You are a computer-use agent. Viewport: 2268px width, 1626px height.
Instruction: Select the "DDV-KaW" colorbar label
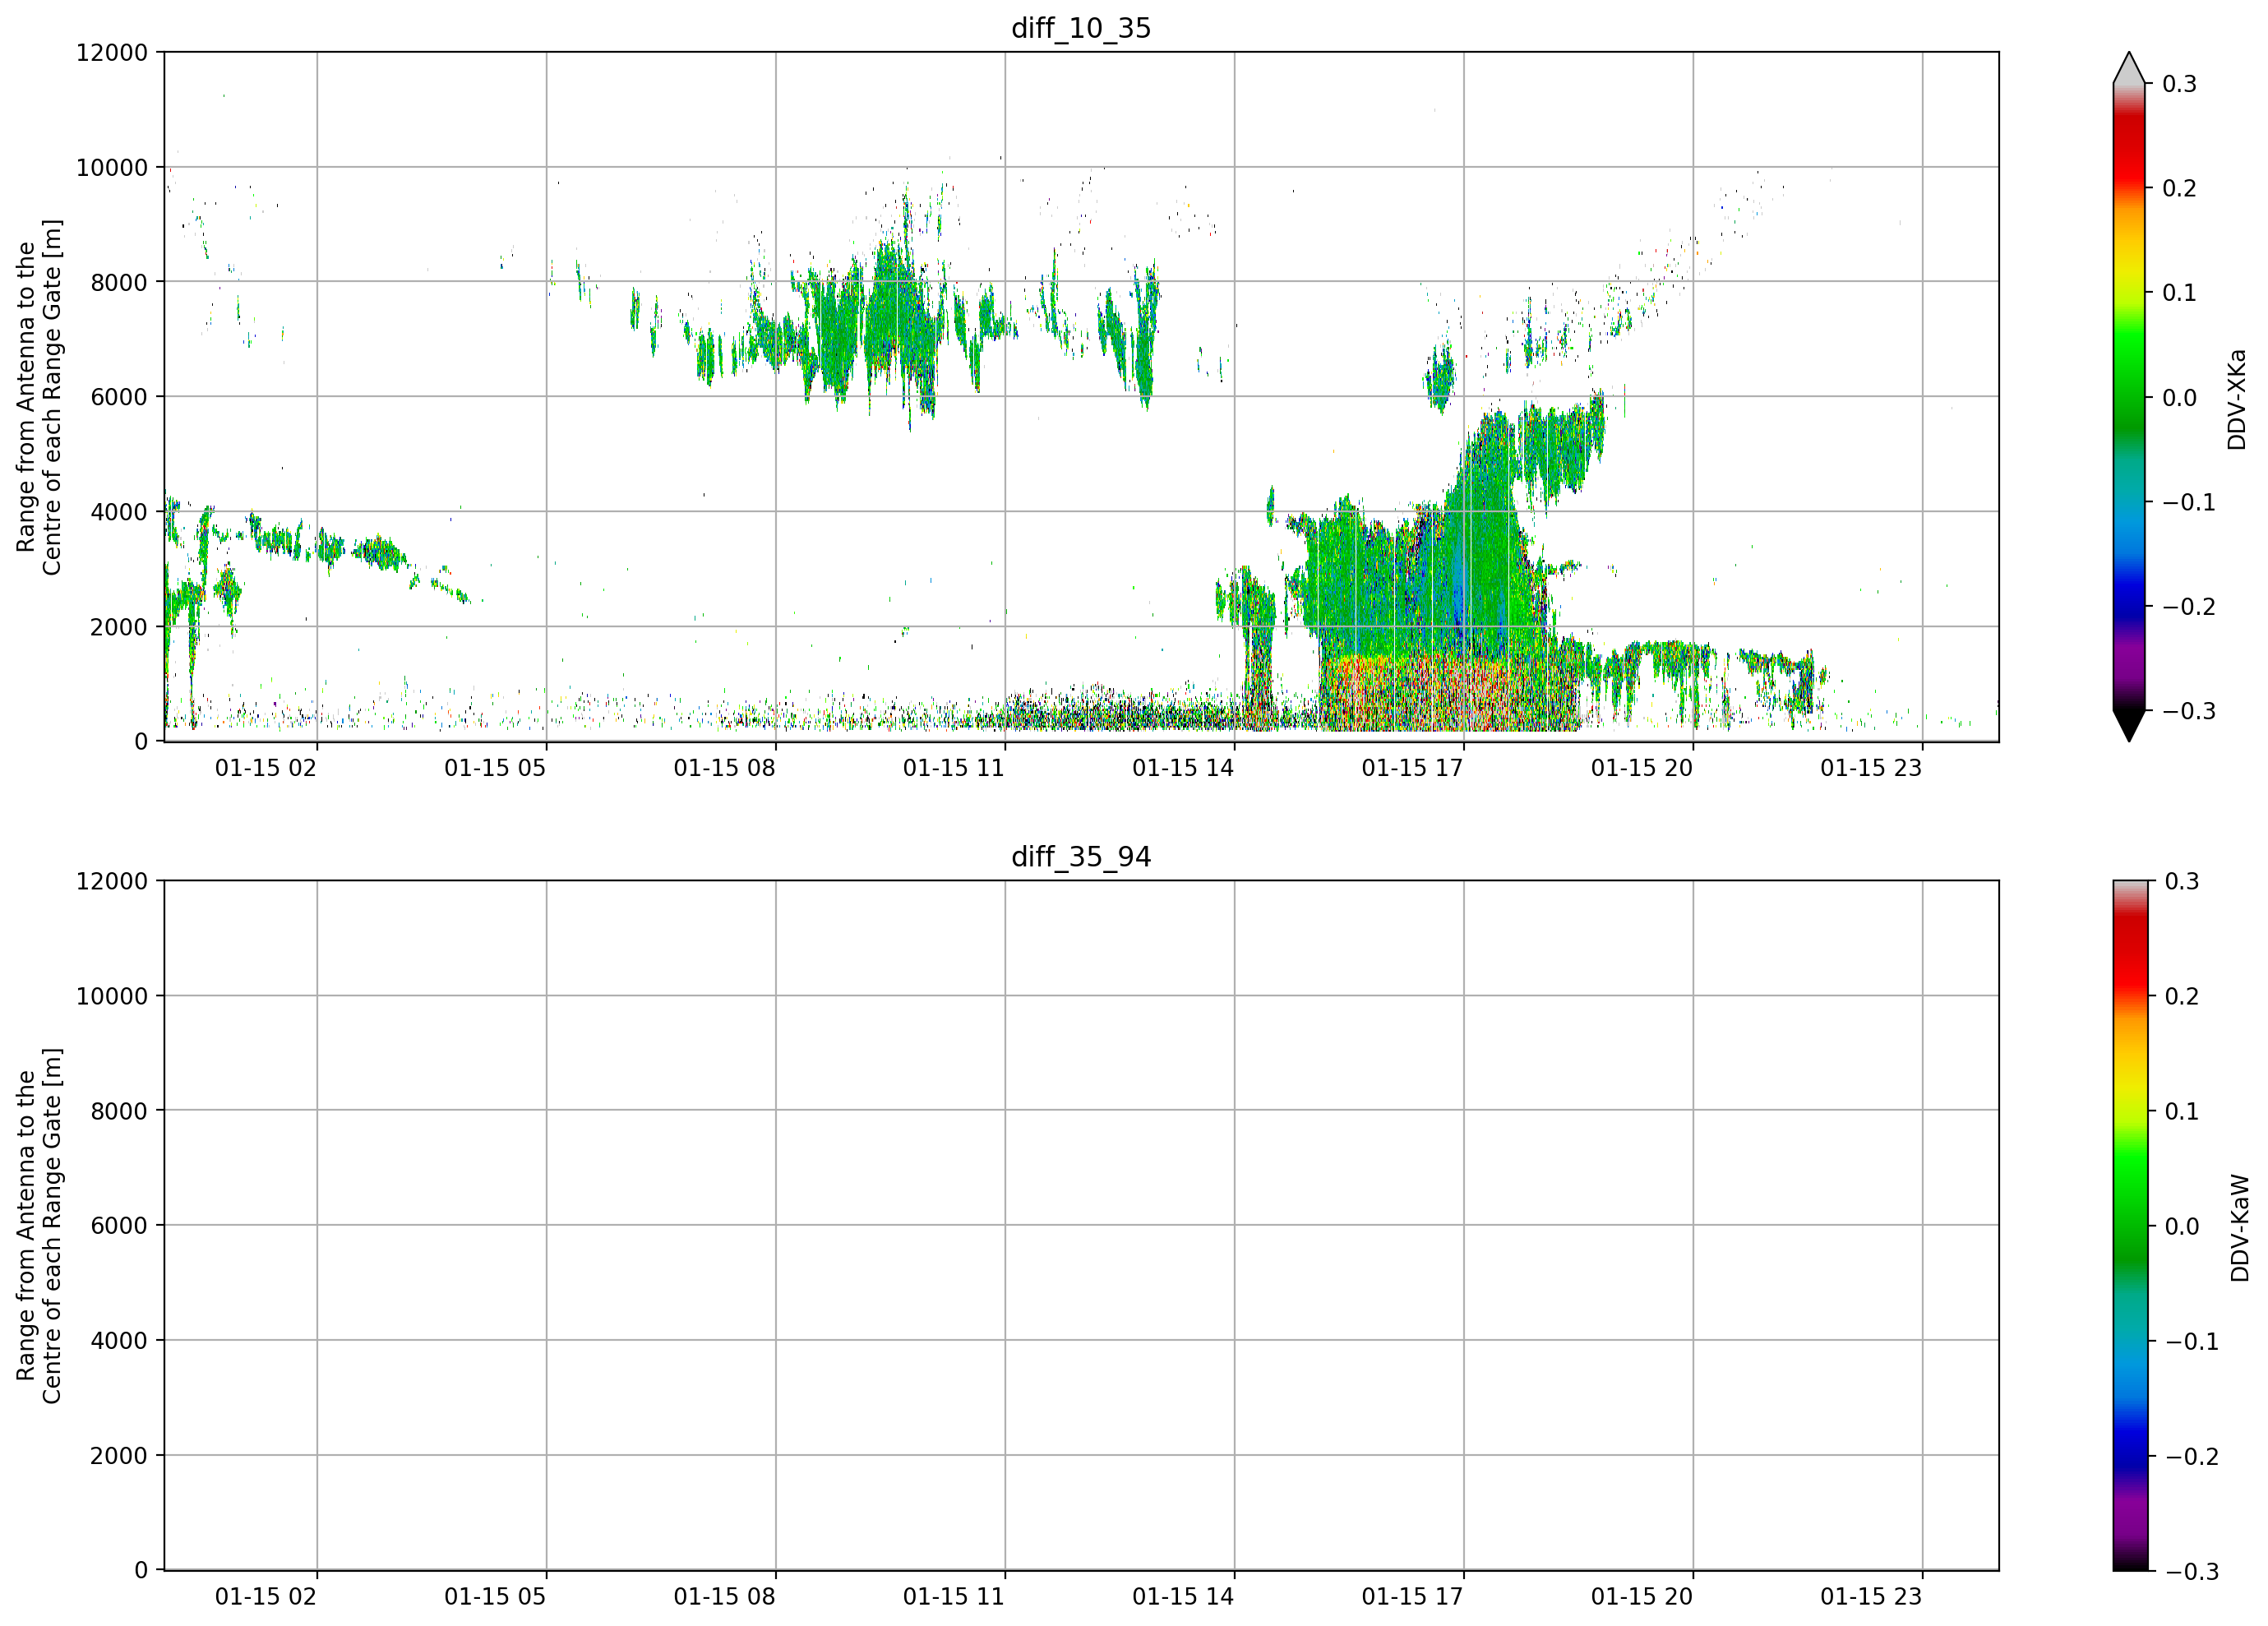click(x=2239, y=1227)
